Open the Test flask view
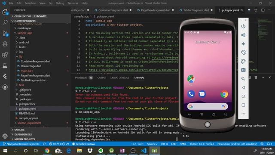Viewport: 275px width, 155px height. click(x=5, y=66)
